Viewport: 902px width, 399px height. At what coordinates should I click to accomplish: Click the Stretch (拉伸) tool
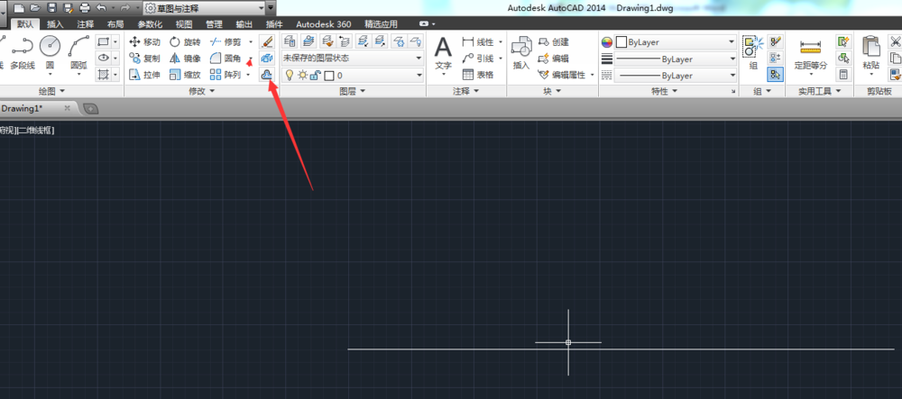[x=144, y=76]
